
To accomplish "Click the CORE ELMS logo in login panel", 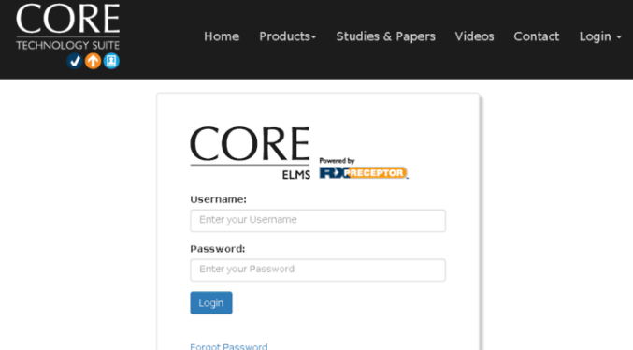I will (251, 153).
